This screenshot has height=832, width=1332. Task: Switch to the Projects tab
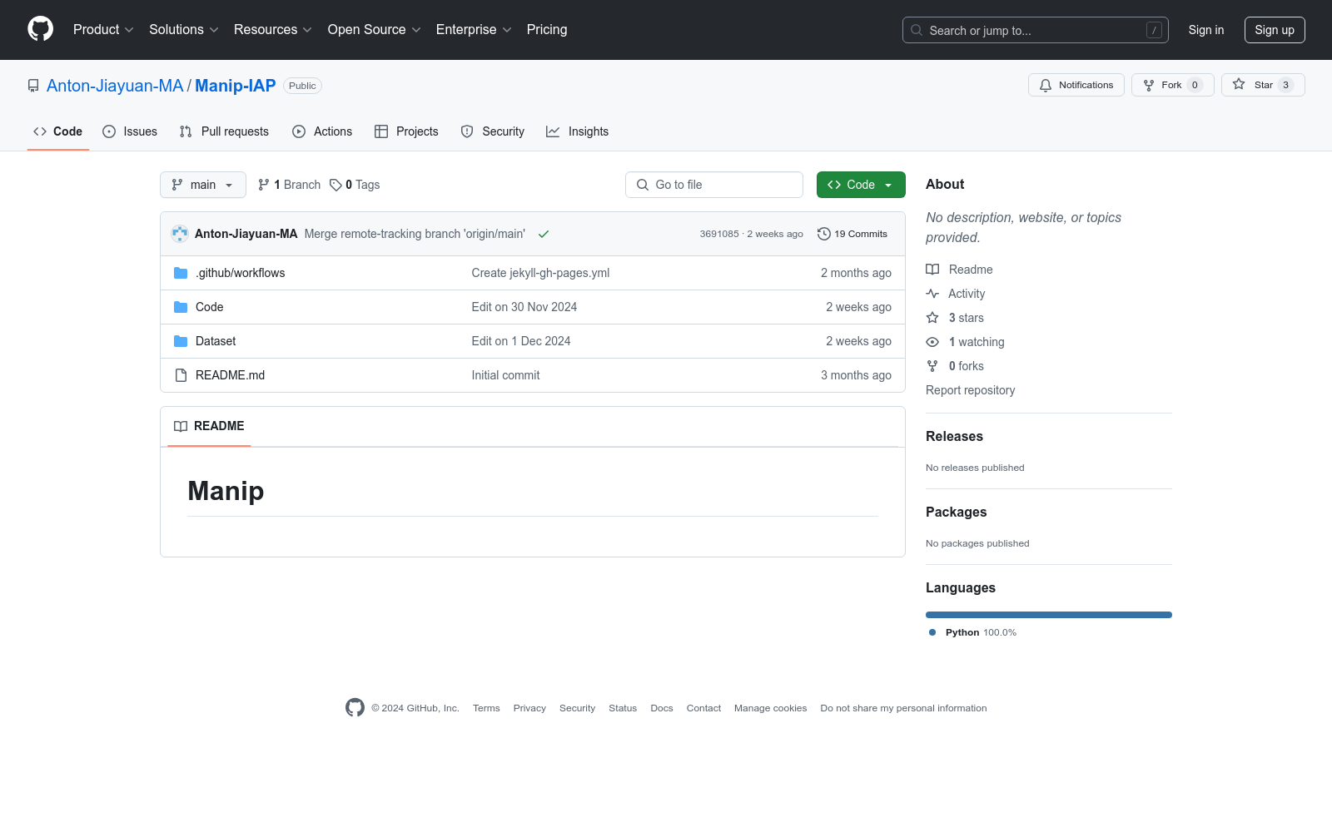point(406,131)
